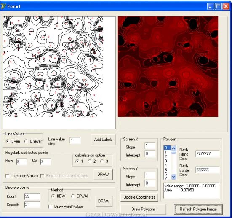The image size is (232, 218).
Task: Enable the Interpose Values checkbox
Action: pyautogui.click(x=8, y=176)
